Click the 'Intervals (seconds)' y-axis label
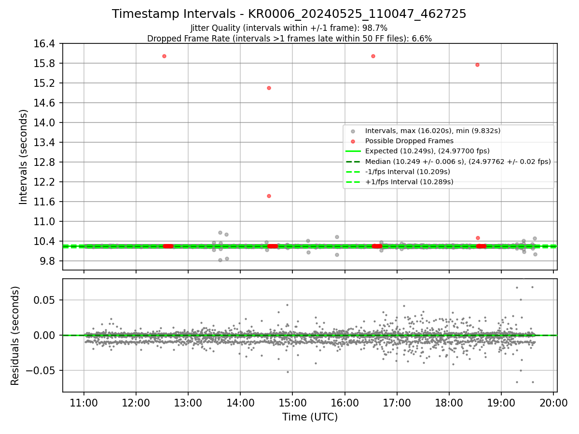Viewport: 579px width, 434px height. point(24,156)
